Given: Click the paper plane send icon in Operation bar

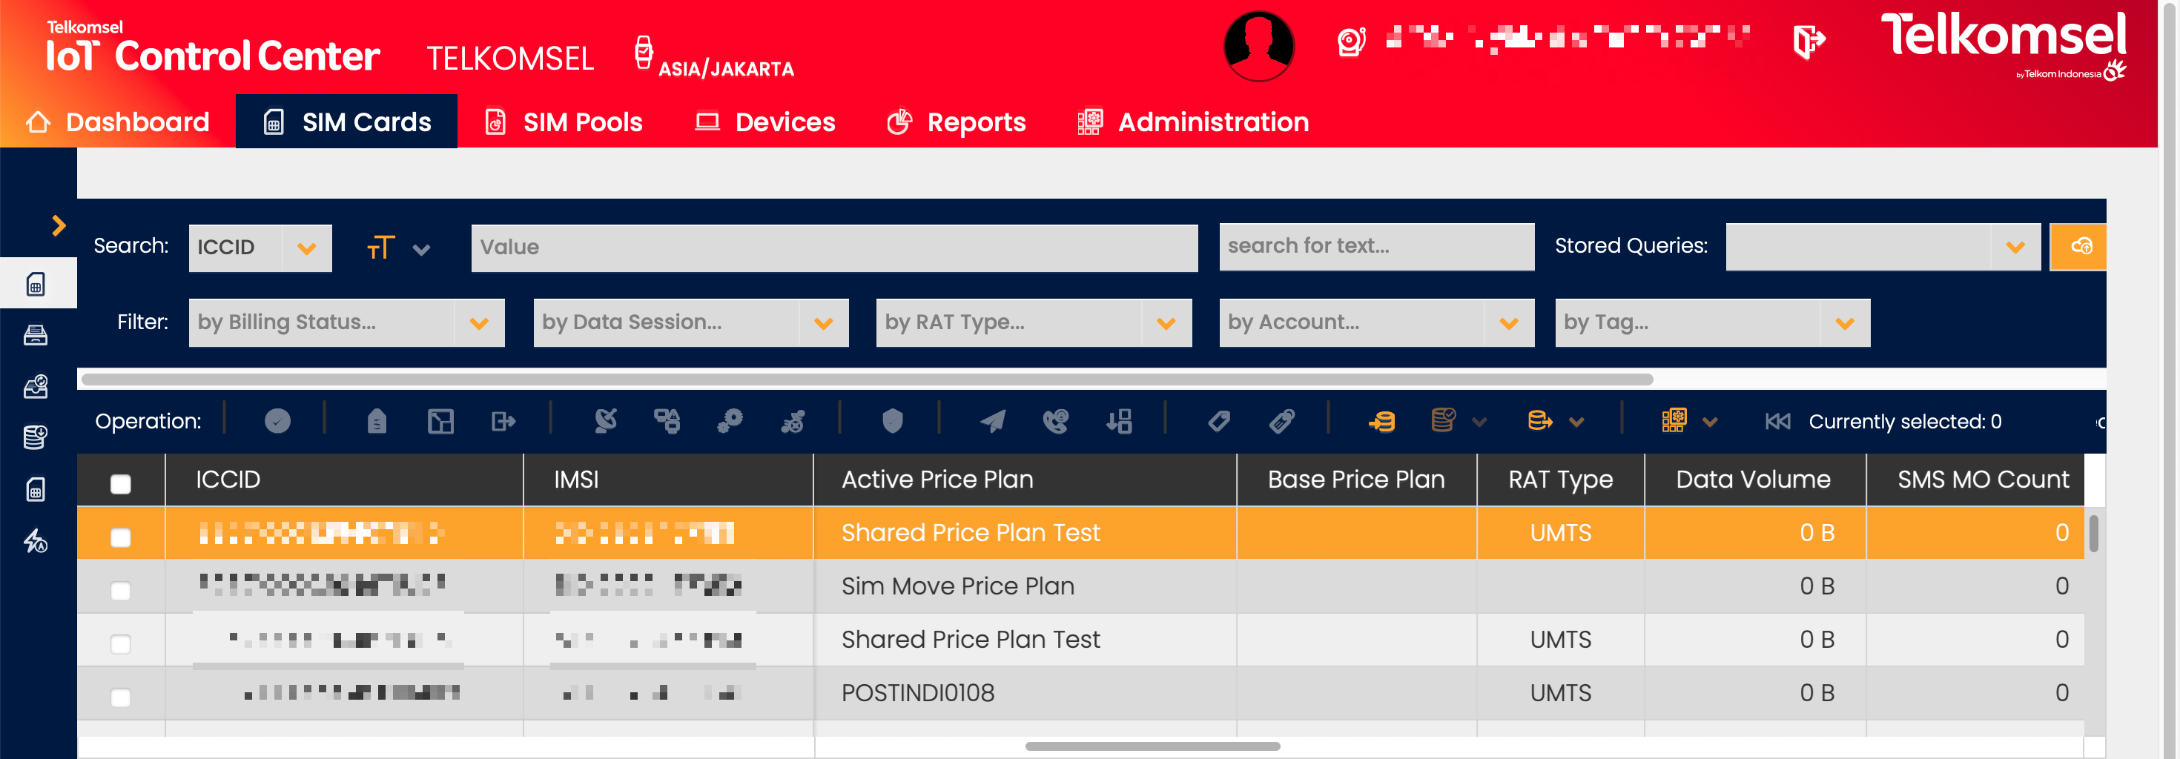Looking at the screenshot, I should [x=993, y=420].
